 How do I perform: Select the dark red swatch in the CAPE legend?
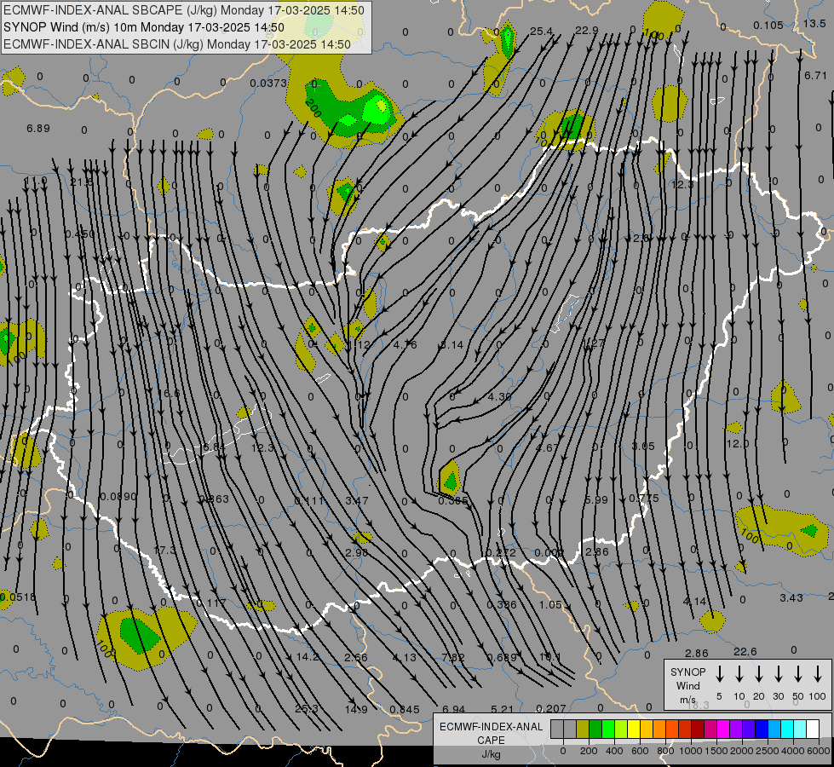698,730
